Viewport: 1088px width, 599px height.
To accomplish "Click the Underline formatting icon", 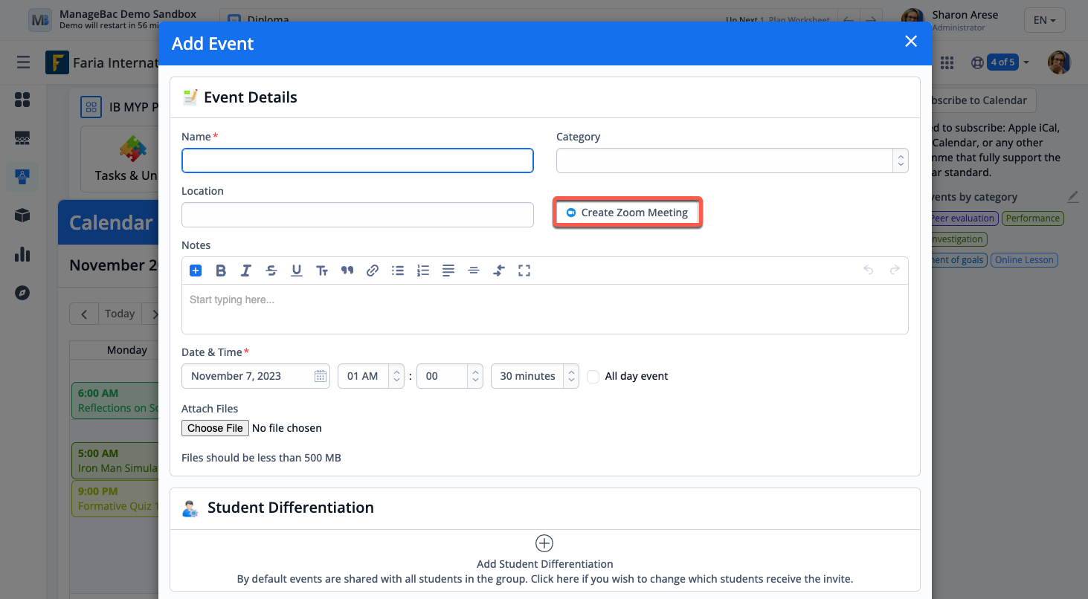I will coord(296,271).
